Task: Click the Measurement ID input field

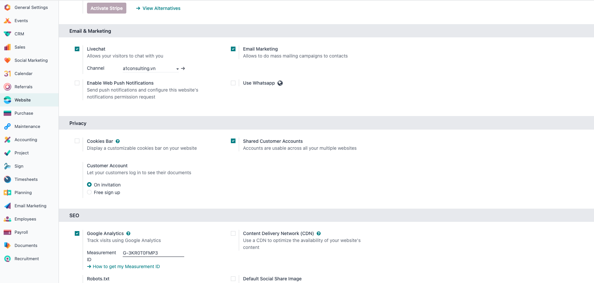Action: [x=153, y=253]
